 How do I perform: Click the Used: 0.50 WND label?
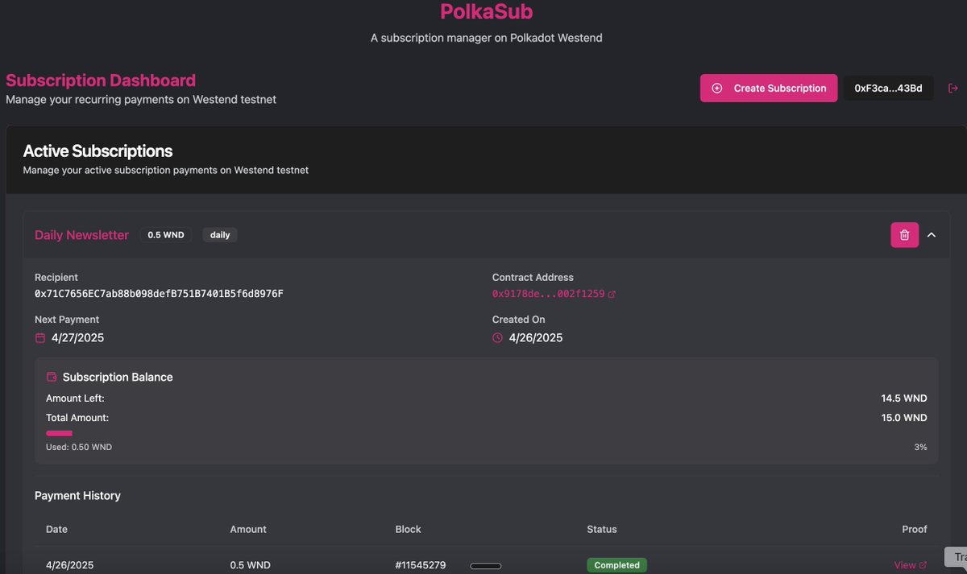[x=79, y=447]
